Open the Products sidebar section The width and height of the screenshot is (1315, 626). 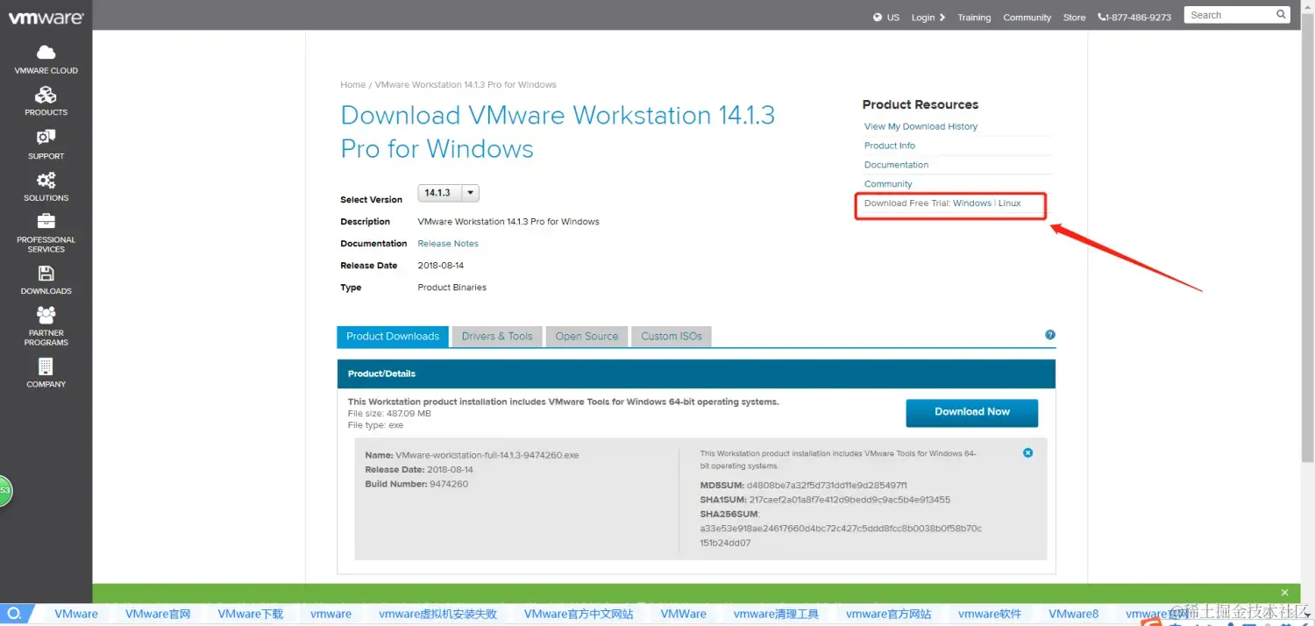coord(46,102)
